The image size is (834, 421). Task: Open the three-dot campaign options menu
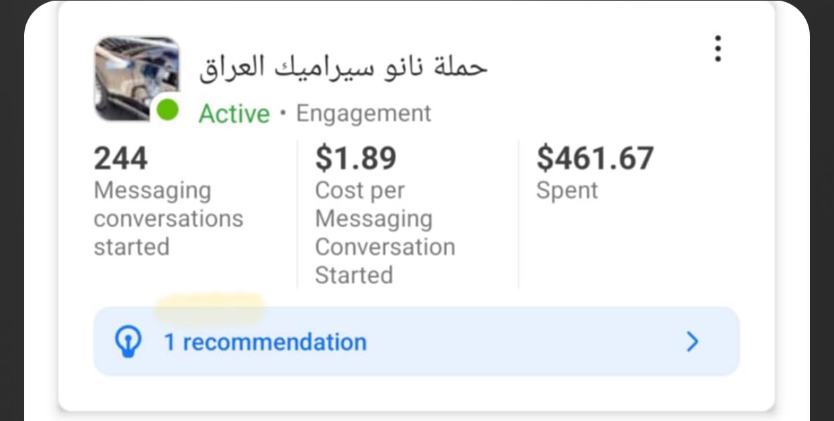(x=718, y=49)
